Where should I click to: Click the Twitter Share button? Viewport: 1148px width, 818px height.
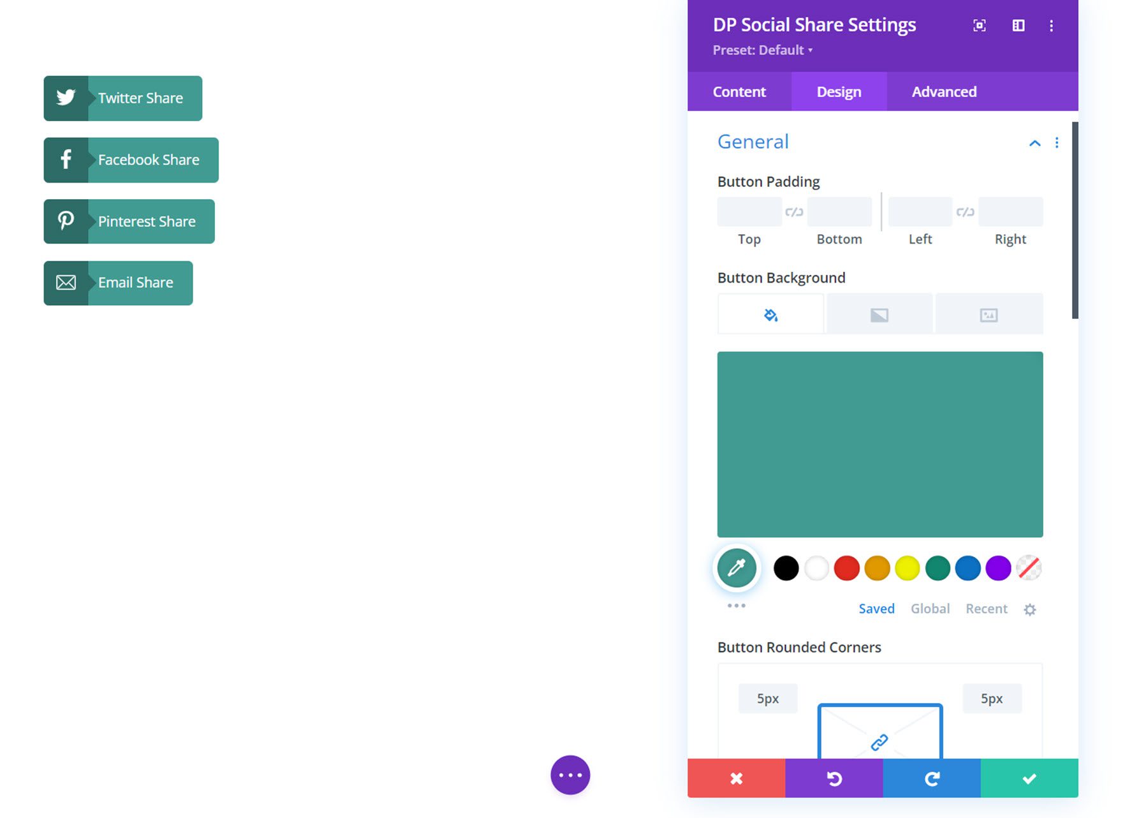[x=122, y=98]
